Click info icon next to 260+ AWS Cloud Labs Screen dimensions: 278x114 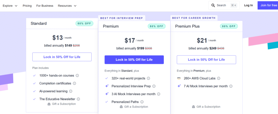(x=219, y=78)
